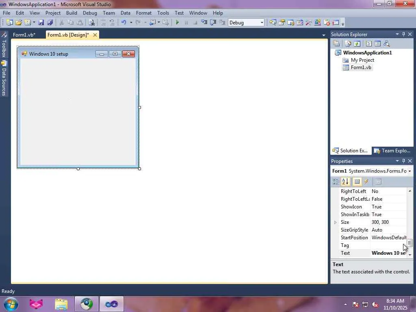Click the Extension Manager toolbar icon
This screenshot has width=416, height=312.
[318, 23]
